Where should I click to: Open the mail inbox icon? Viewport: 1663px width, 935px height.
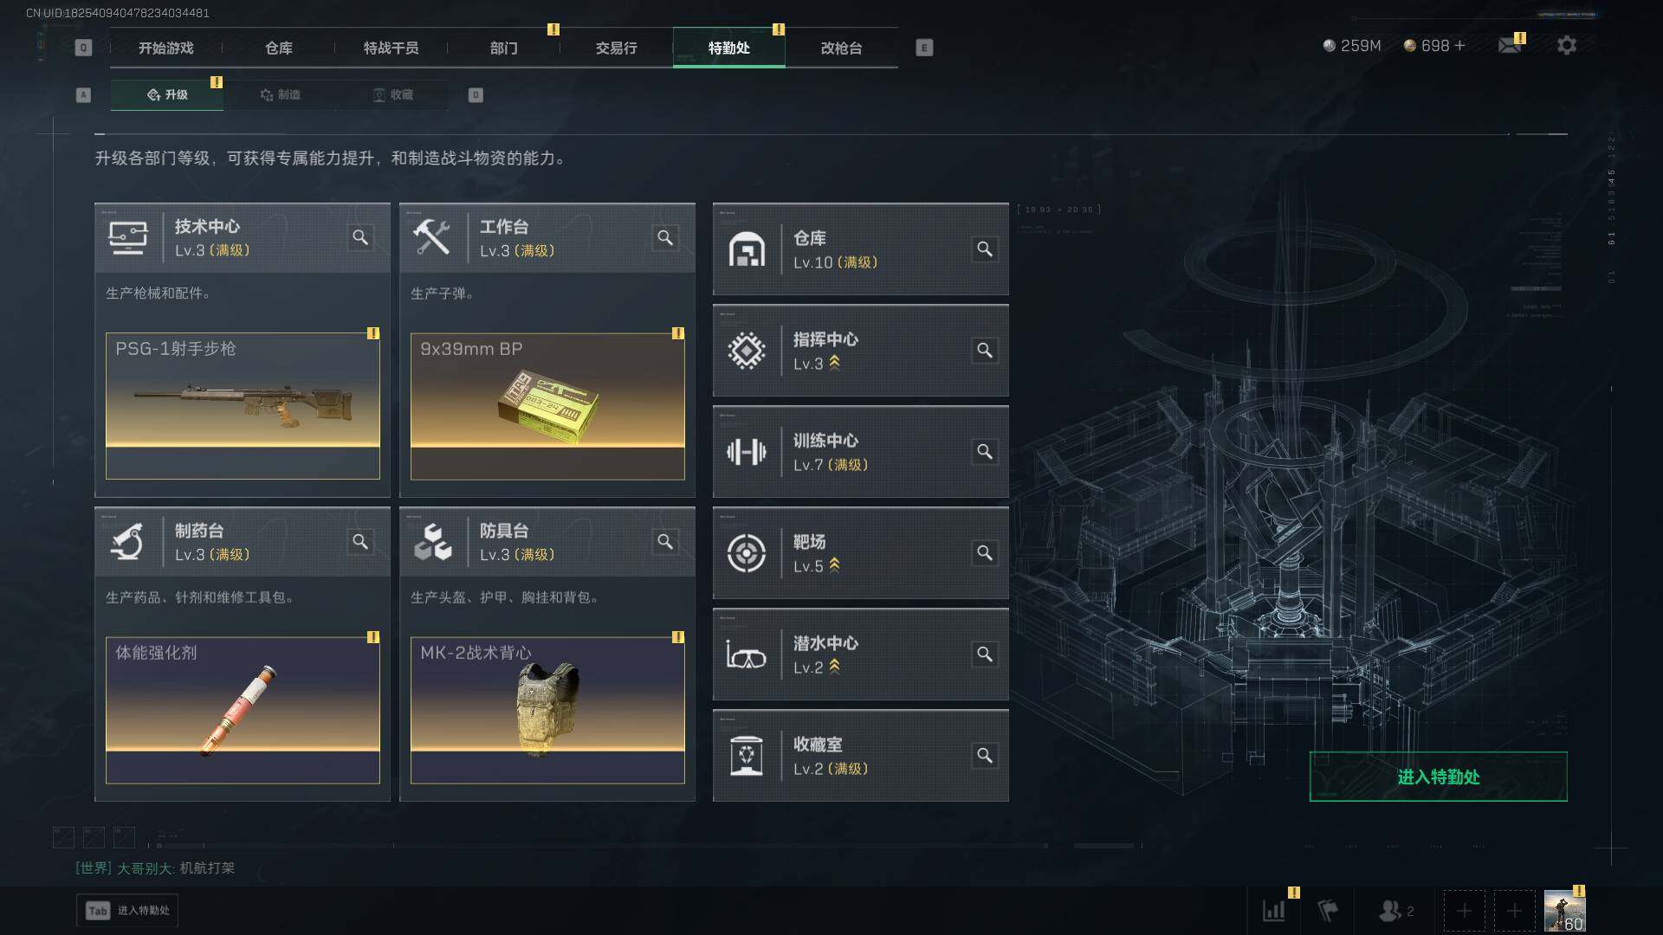click(1510, 45)
